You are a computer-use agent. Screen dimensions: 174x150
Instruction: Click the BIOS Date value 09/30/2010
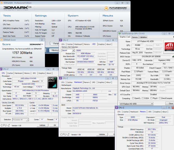77,113
